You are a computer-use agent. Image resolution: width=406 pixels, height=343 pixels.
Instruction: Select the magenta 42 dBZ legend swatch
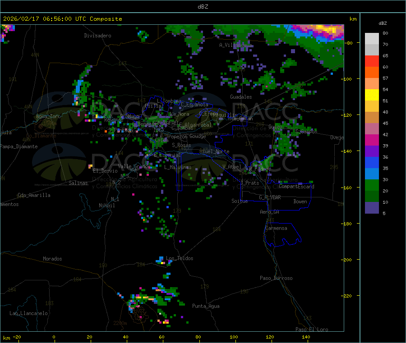tap(372, 140)
